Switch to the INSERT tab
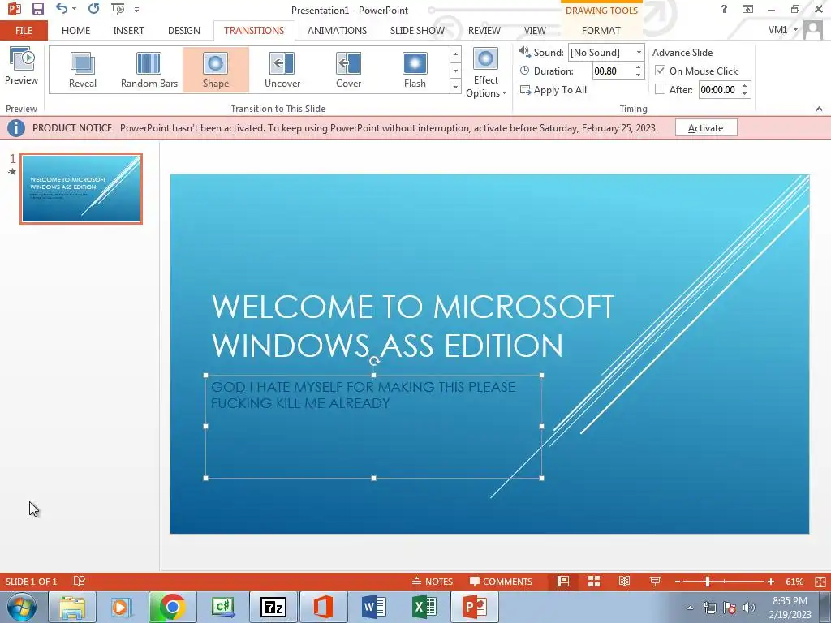This screenshot has width=831, height=623. (128, 30)
